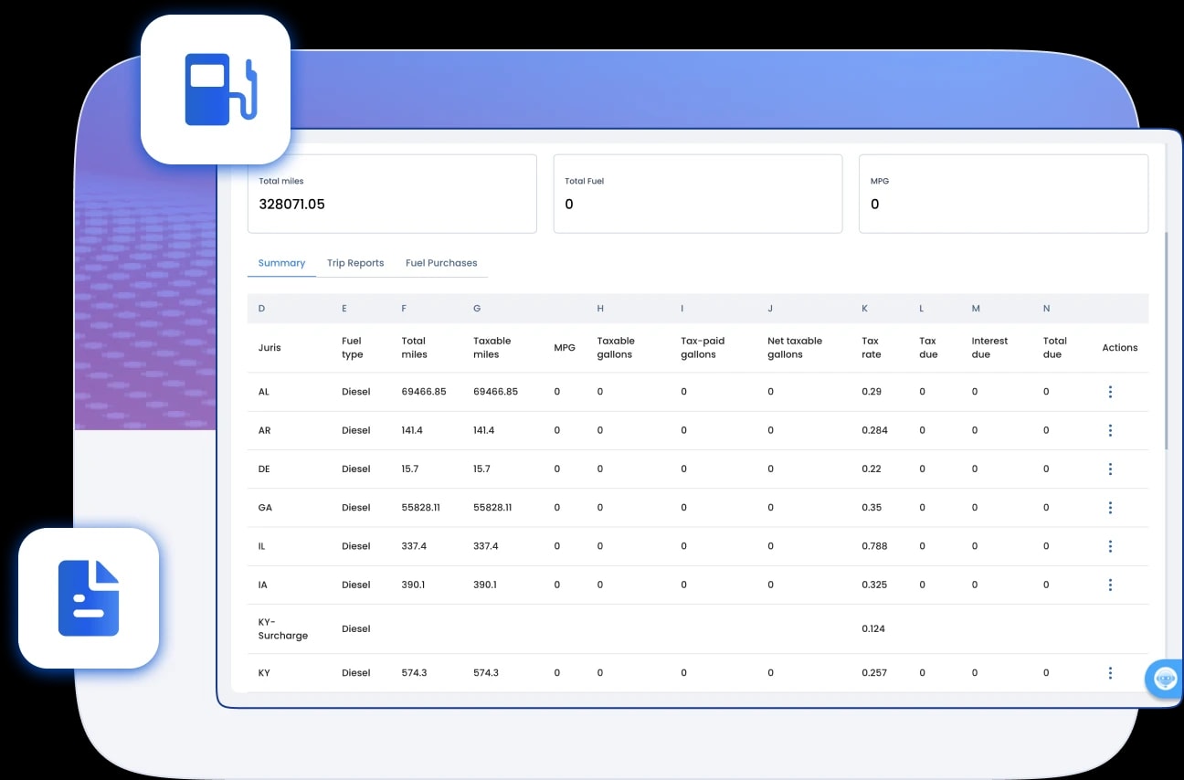The height and width of the screenshot is (780, 1184).
Task: Click the MPG summary card
Action: [1002, 194]
